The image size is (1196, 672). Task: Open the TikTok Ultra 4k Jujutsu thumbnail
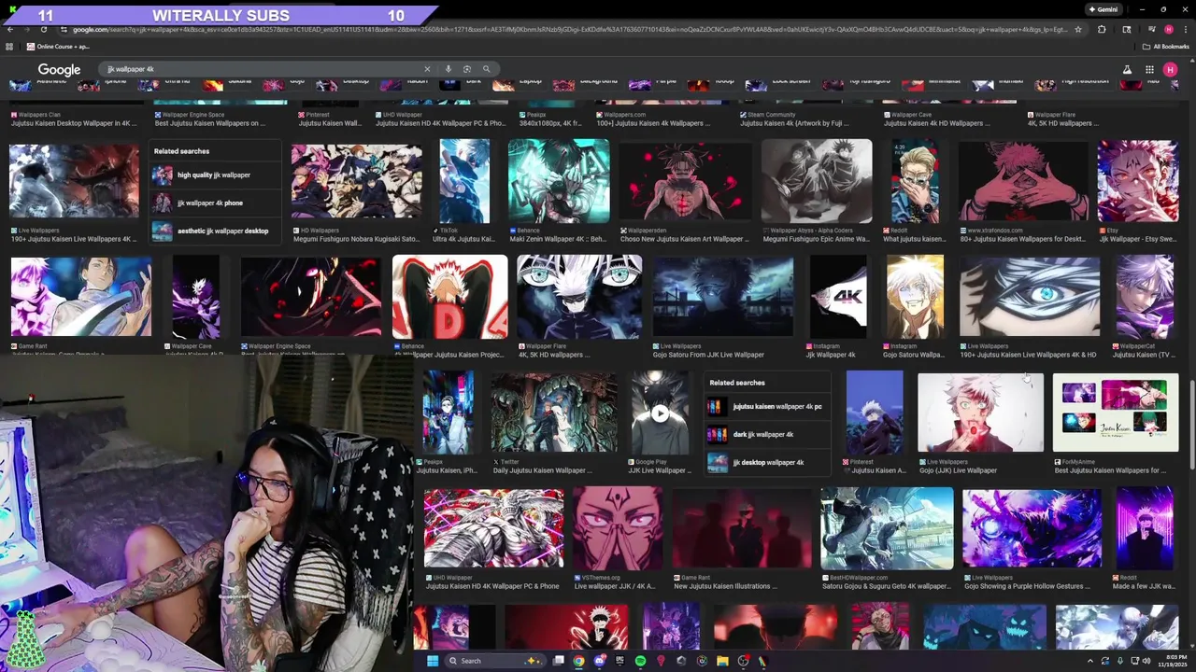click(464, 181)
